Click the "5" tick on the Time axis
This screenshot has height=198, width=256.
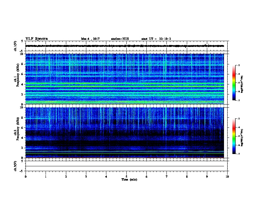click(x=126, y=176)
